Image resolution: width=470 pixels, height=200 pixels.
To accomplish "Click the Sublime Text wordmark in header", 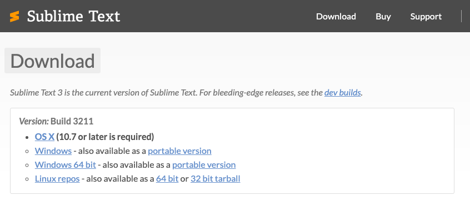I will click(73, 16).
